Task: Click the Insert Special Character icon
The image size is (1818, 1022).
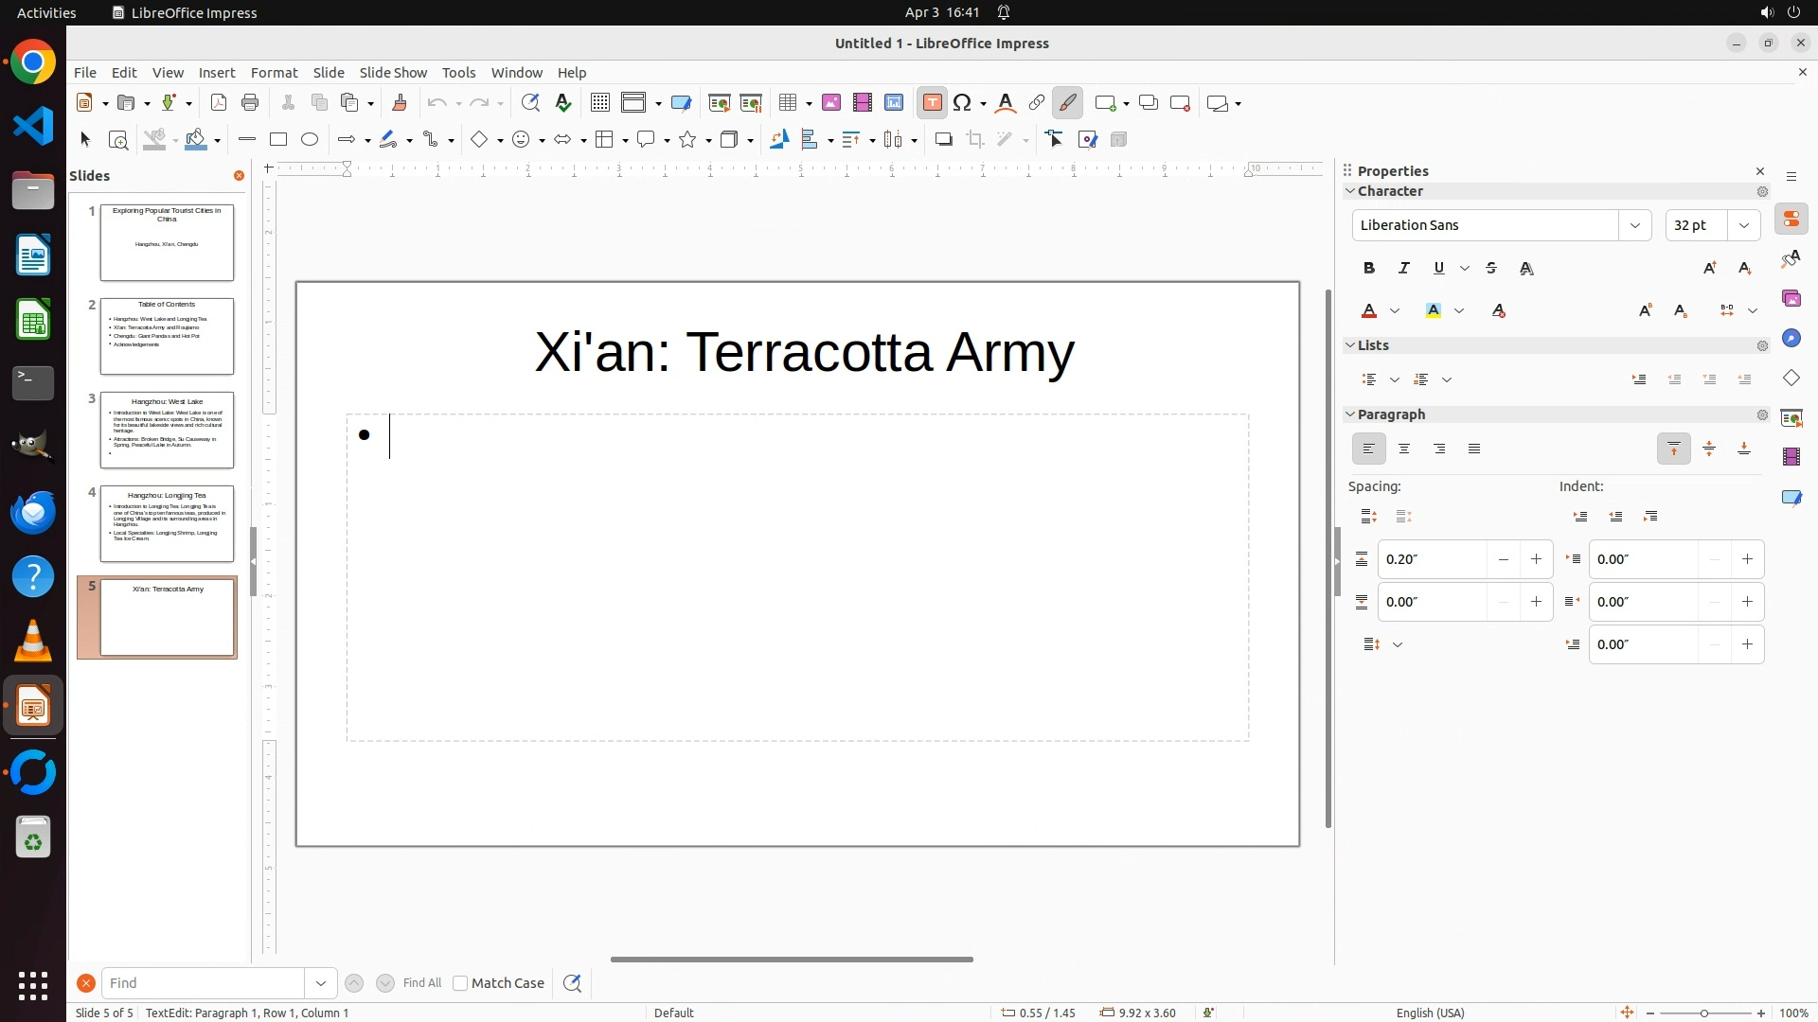Action: (x=963, y=103)
